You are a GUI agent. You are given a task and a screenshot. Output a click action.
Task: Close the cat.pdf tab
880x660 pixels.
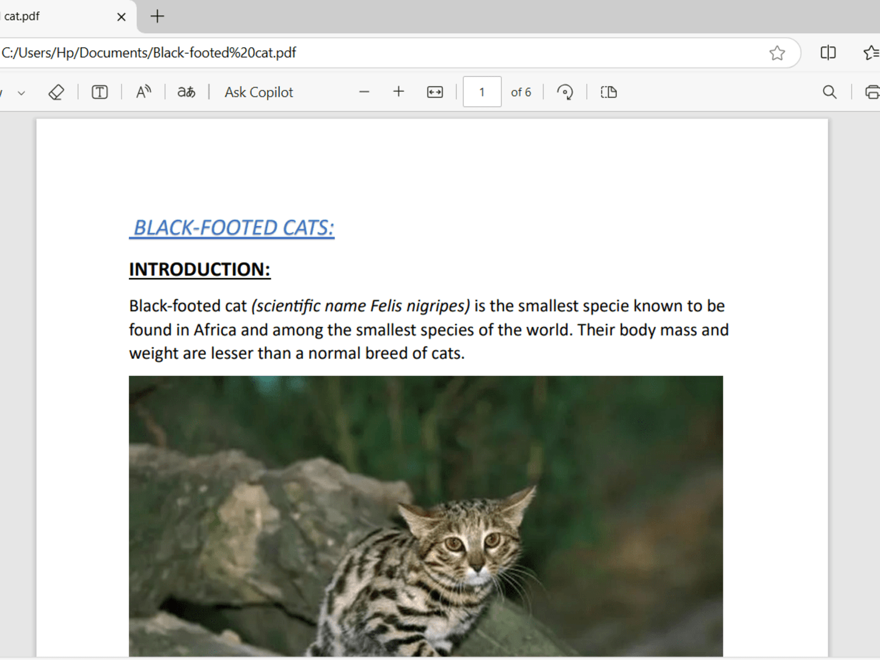pyautogui.click(x=121, y=17)
